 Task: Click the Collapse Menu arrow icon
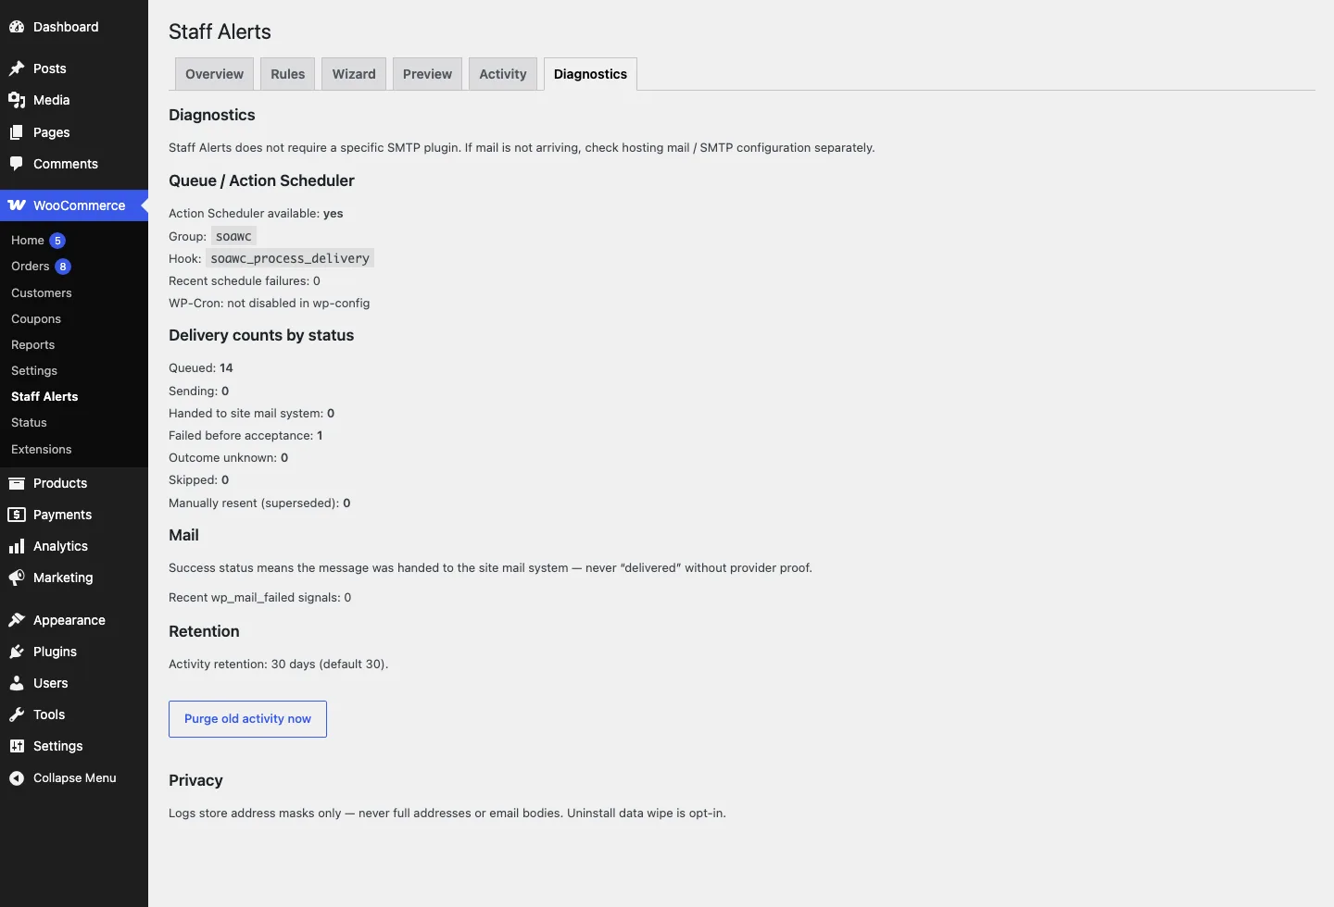pos(17,778)
